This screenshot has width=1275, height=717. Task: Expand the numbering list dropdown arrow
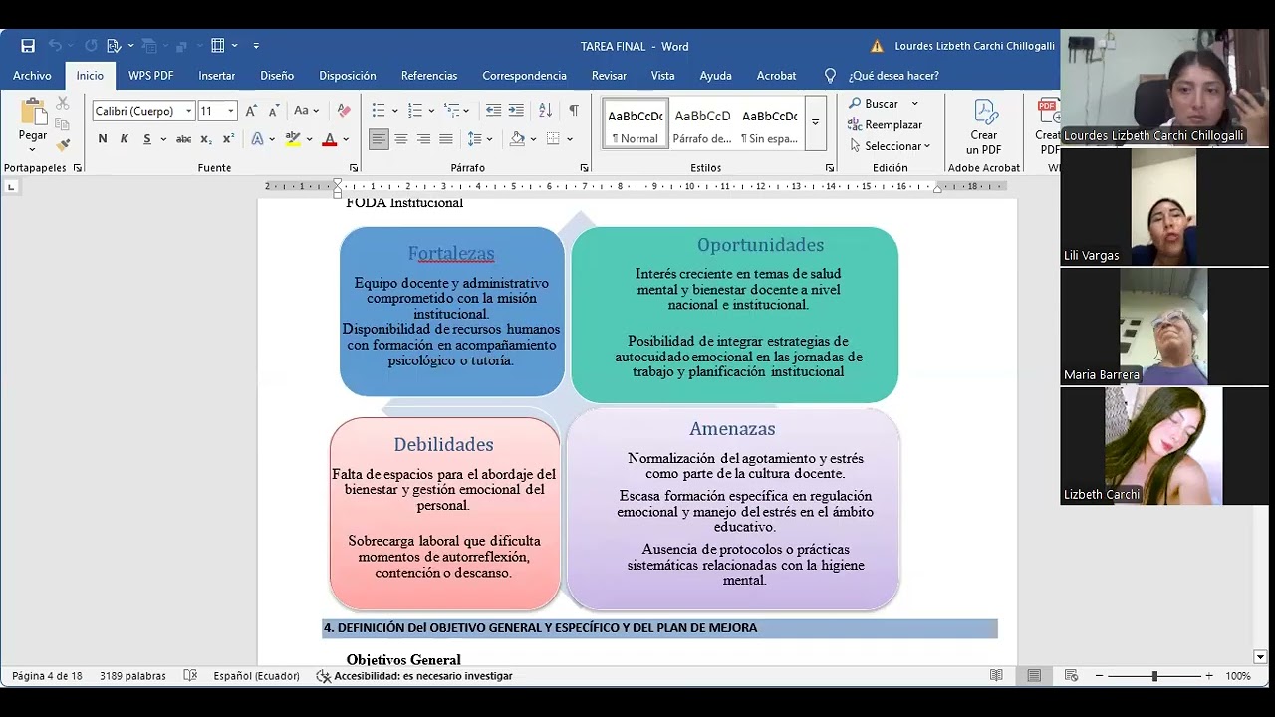pos(430,111)
